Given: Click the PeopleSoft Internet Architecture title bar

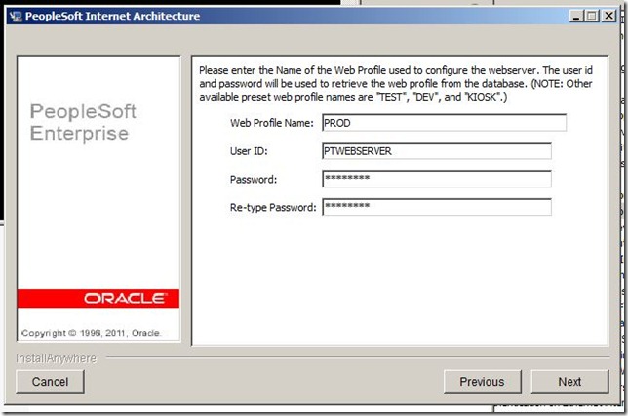Looking at the screenshot, I should [293, 16].
